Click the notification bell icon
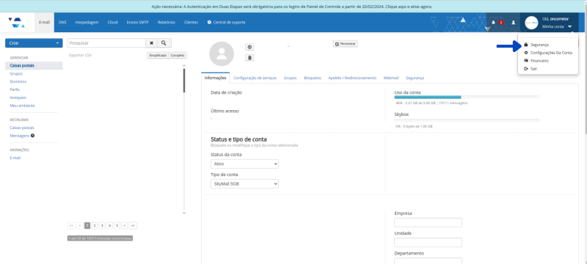Image resolution: width=587 pixels, height=264 pixels. pyautogui.click(x=493, y=23)
